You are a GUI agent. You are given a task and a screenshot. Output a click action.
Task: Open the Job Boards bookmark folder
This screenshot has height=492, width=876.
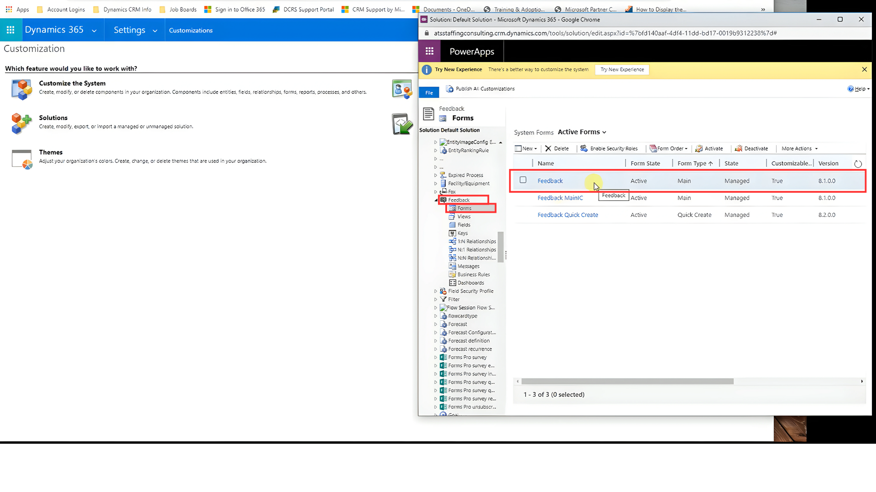(178, 9)
